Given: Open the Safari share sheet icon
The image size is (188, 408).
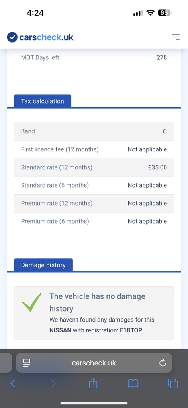Looking at the screenshot, I should [93, 383].
